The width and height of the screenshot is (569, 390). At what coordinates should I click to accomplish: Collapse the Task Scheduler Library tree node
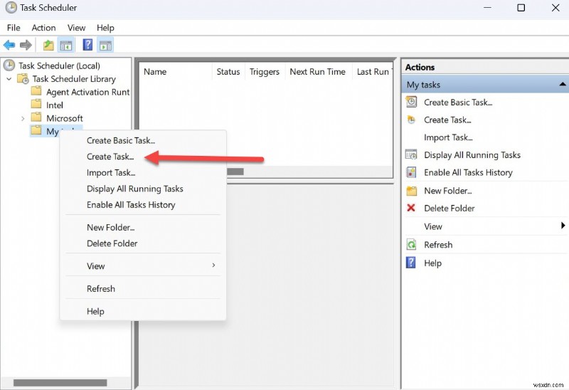(9, 79)
